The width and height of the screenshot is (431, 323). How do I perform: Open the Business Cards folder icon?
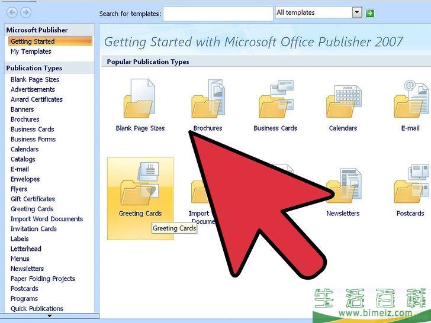tap(276, 99)
